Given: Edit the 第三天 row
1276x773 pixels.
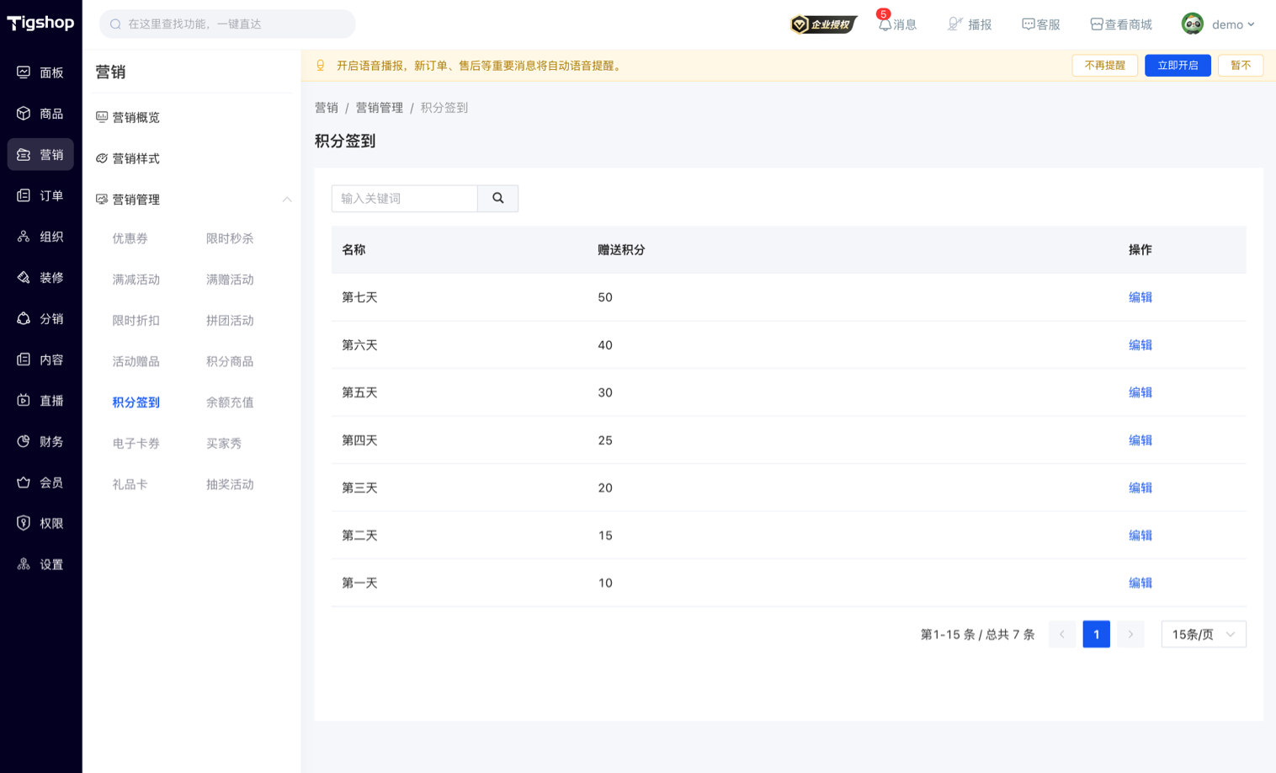Looking at the screenshot, I should pos(1140,488).
